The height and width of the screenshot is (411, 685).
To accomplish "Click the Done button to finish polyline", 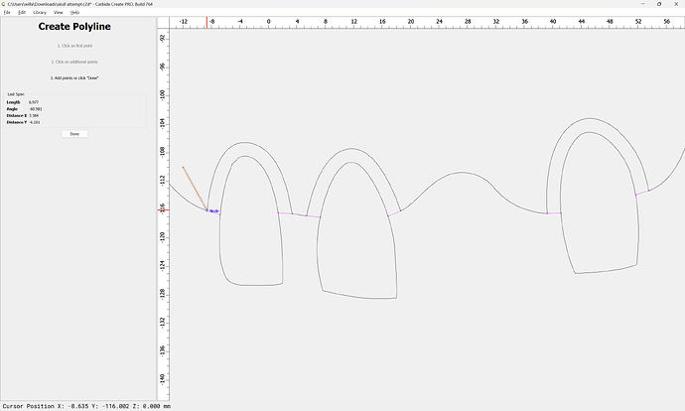I will pyautogui.click(x=74, y=133).
